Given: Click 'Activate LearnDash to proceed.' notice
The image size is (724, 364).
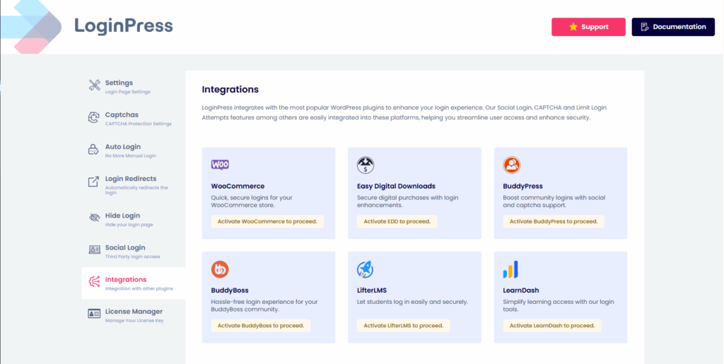Looking at the screenshot, I should [x=552, y=326].
